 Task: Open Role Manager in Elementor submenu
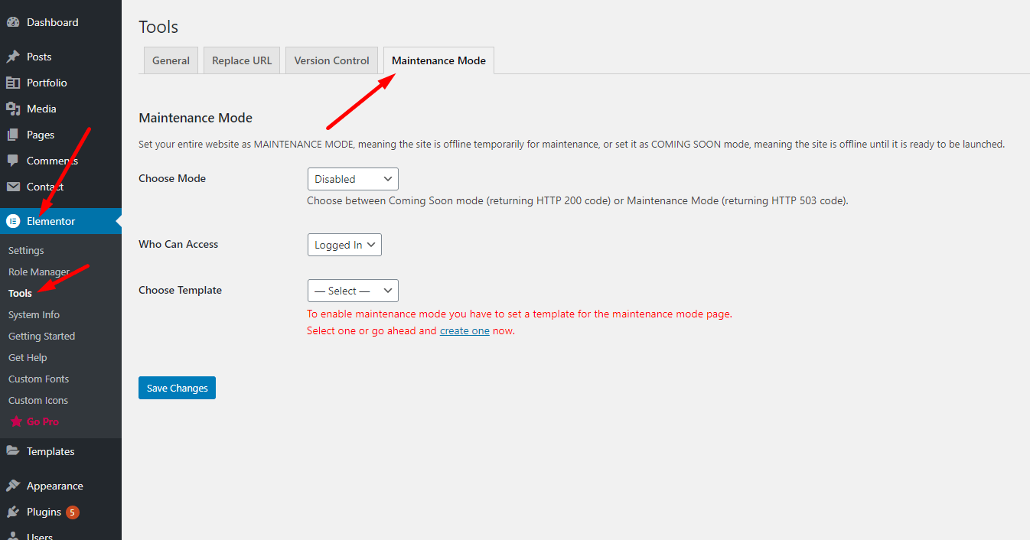coord(38,272)
